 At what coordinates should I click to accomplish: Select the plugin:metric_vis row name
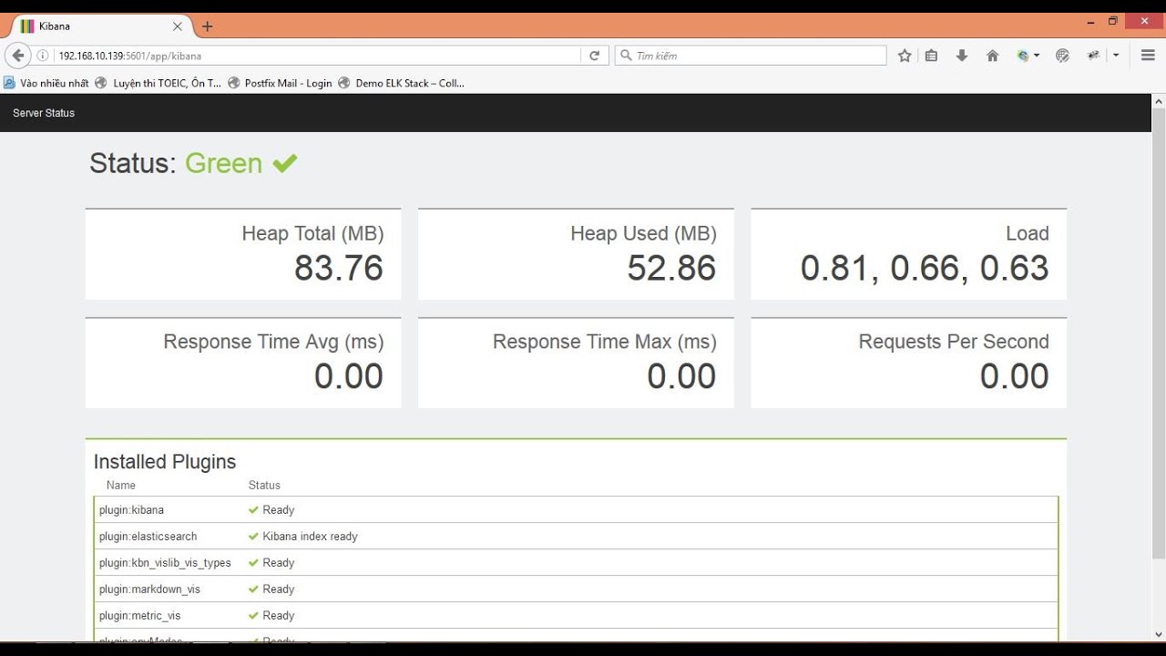139,616
